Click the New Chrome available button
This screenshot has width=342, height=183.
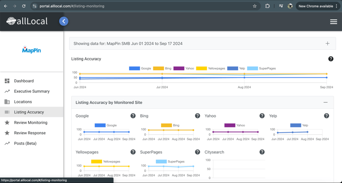[x=318, y=6]
